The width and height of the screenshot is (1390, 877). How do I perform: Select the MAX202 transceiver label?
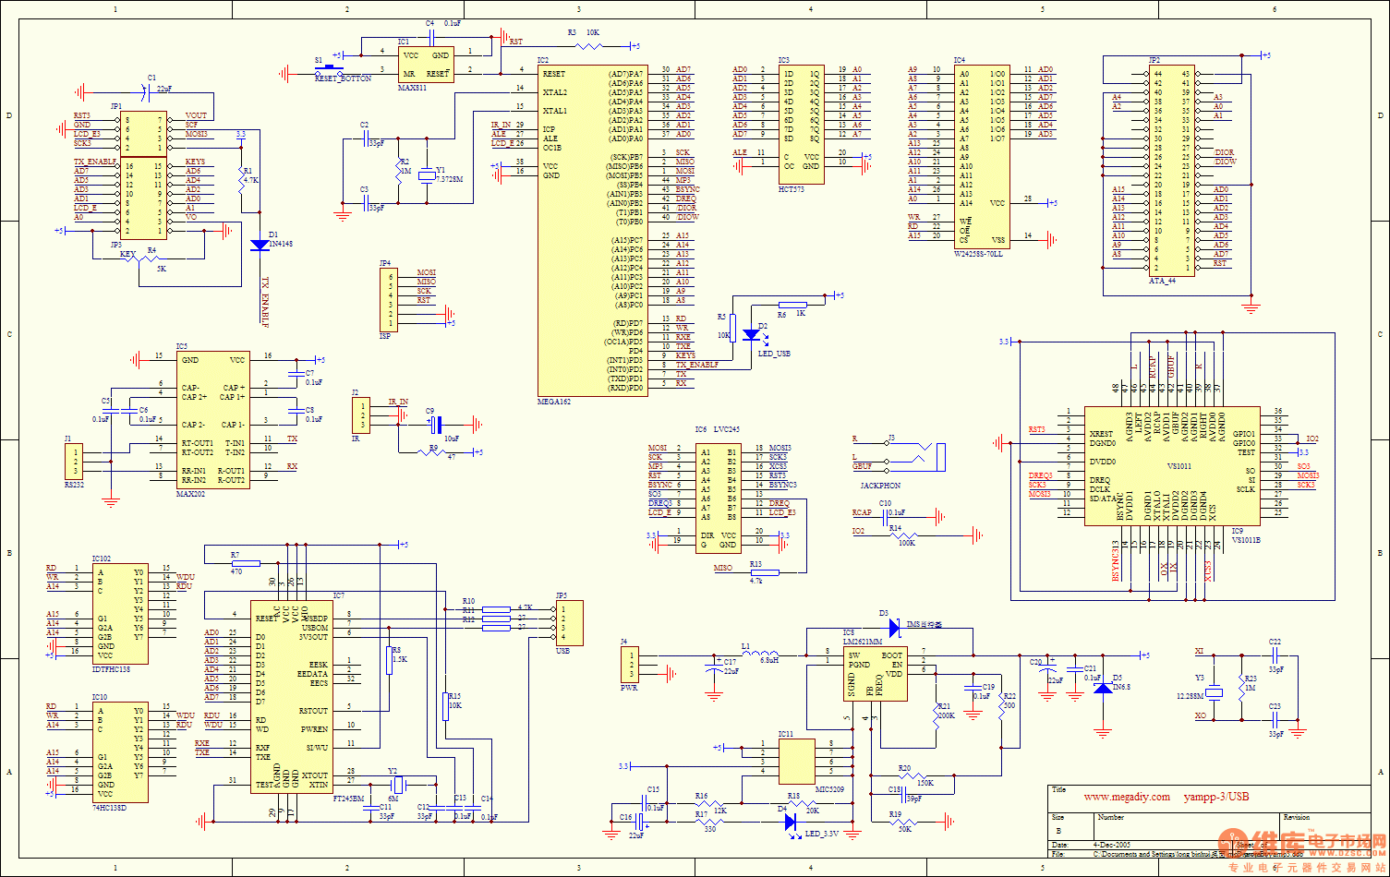click(x=189, y=494)
